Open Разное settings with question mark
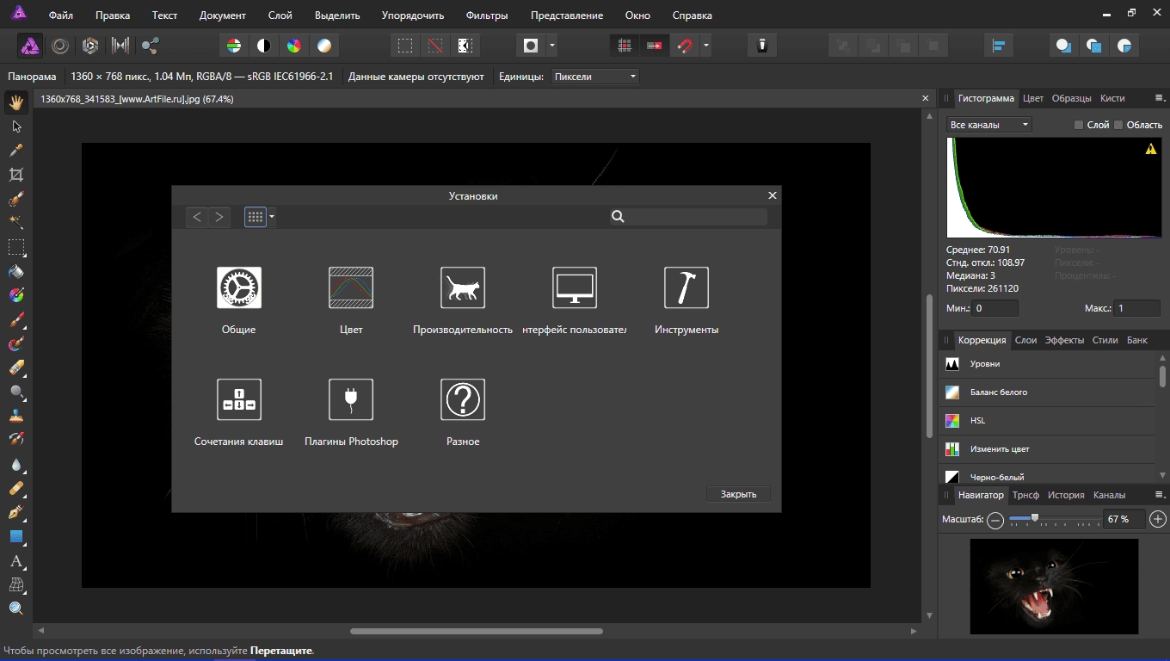Viewport: 1170px width, 661px height. click(x=463, y=411)
